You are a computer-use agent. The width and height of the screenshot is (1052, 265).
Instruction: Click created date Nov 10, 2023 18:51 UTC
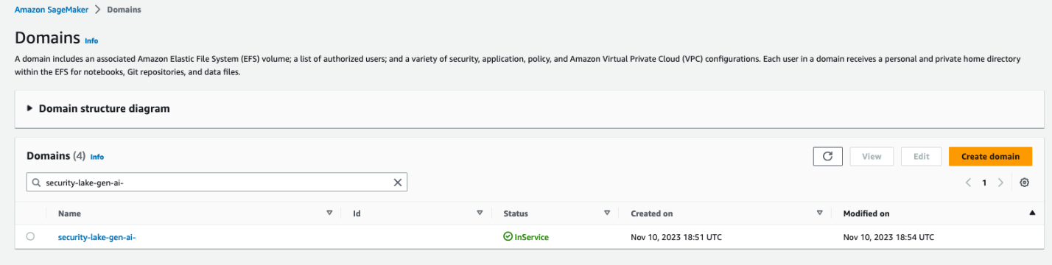coord(676,237)
